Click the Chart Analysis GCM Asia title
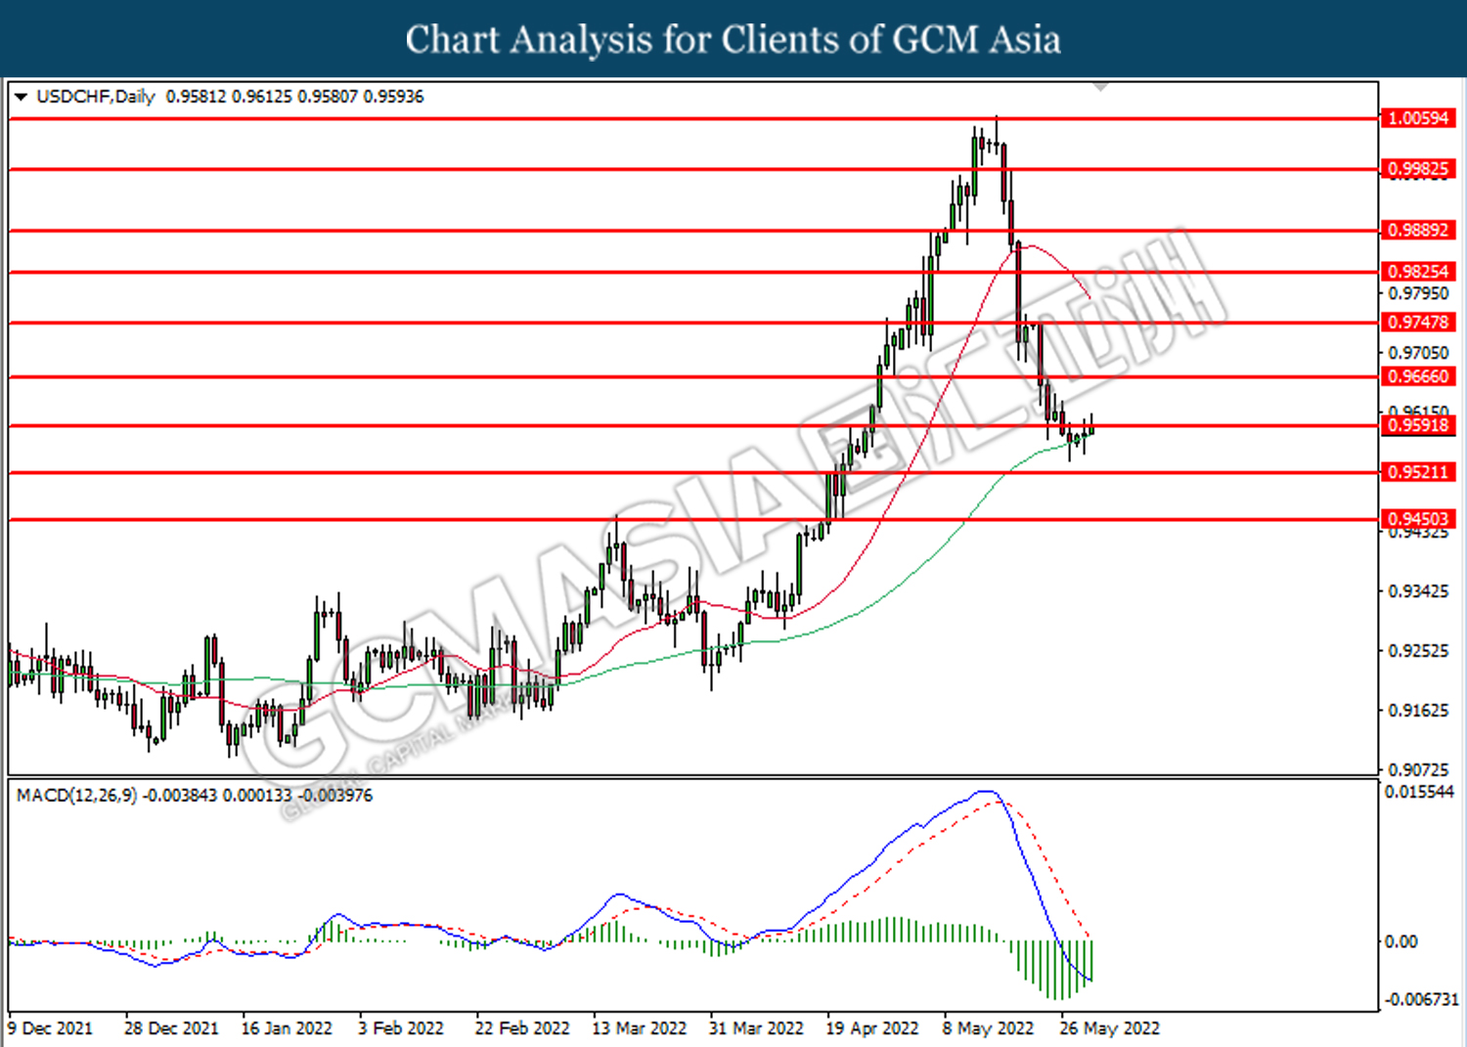 pos(733,40)
